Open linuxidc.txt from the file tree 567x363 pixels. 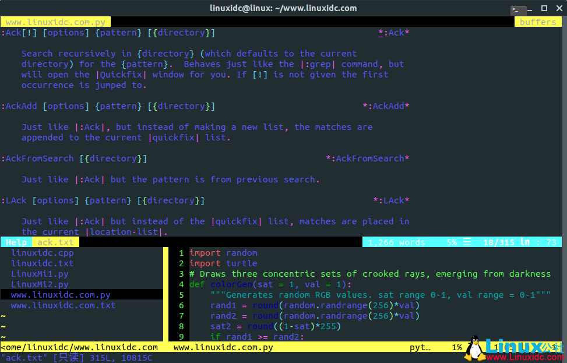[x=42, y=263]
